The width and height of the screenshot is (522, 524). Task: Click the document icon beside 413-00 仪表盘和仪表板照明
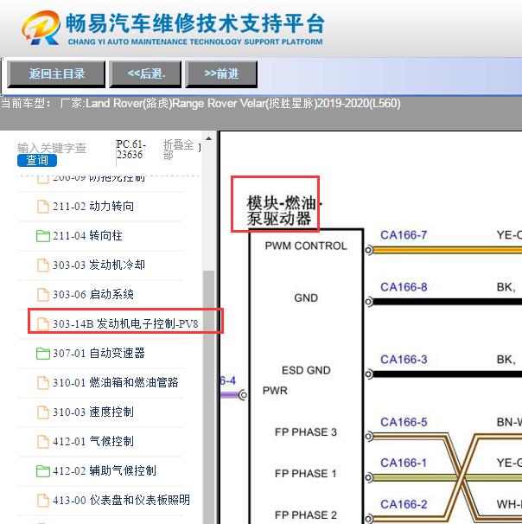42,501
